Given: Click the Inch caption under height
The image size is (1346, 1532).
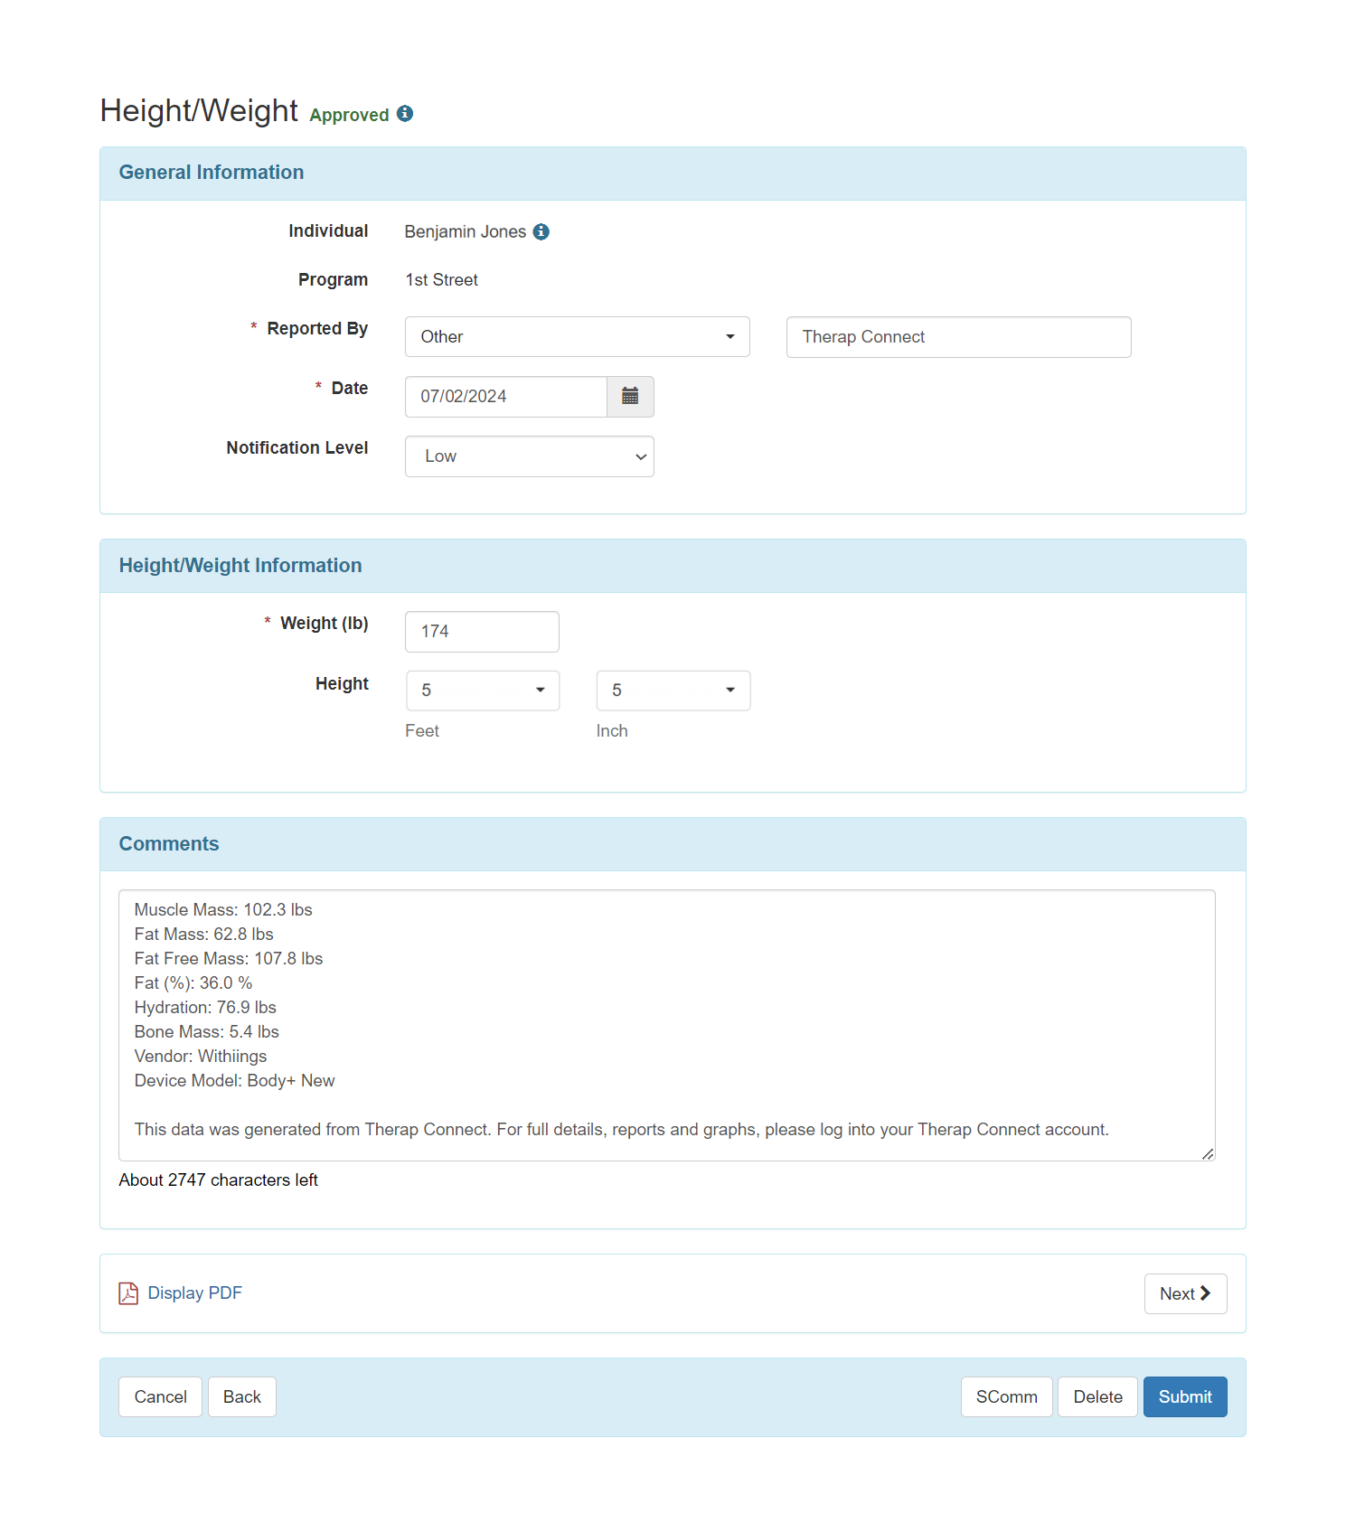Looking at the screenshot, I should pos(612,731).
